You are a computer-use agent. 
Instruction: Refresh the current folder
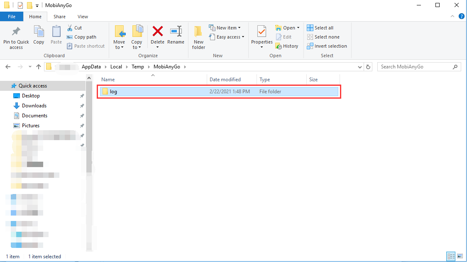[368, 67]
